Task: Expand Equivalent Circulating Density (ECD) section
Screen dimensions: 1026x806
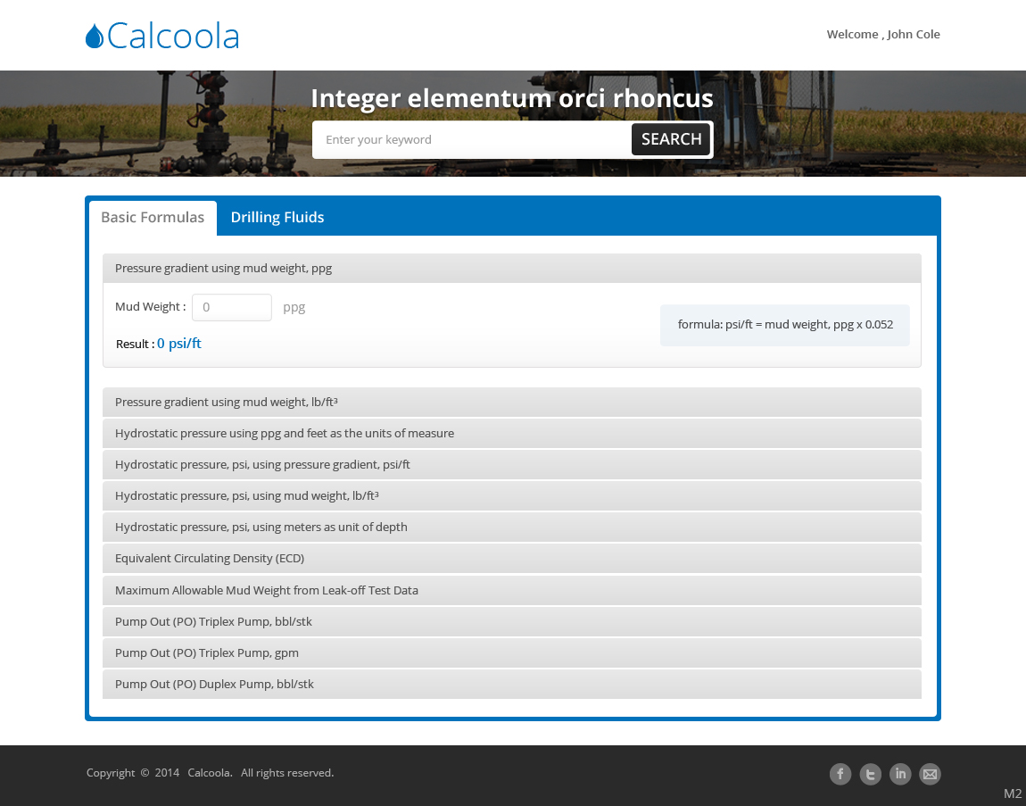Action: coord(512,559)
